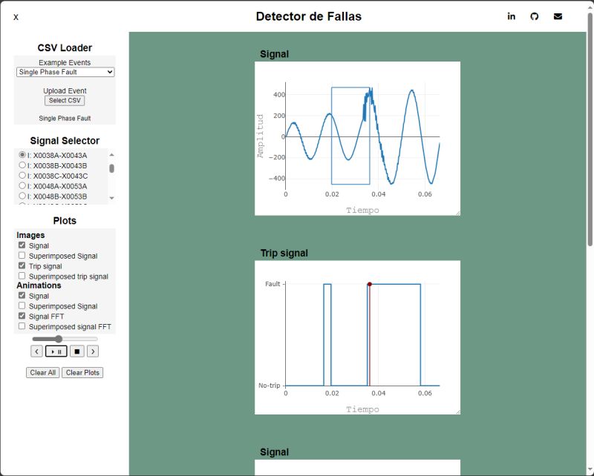The height and width of the screenshot is (476, 594).
Task: Step to the next animation frame
Action: pos(93,351)
